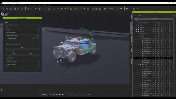Choose the Select arrow tool
The image size is (176, 99).
coord(35,9)
